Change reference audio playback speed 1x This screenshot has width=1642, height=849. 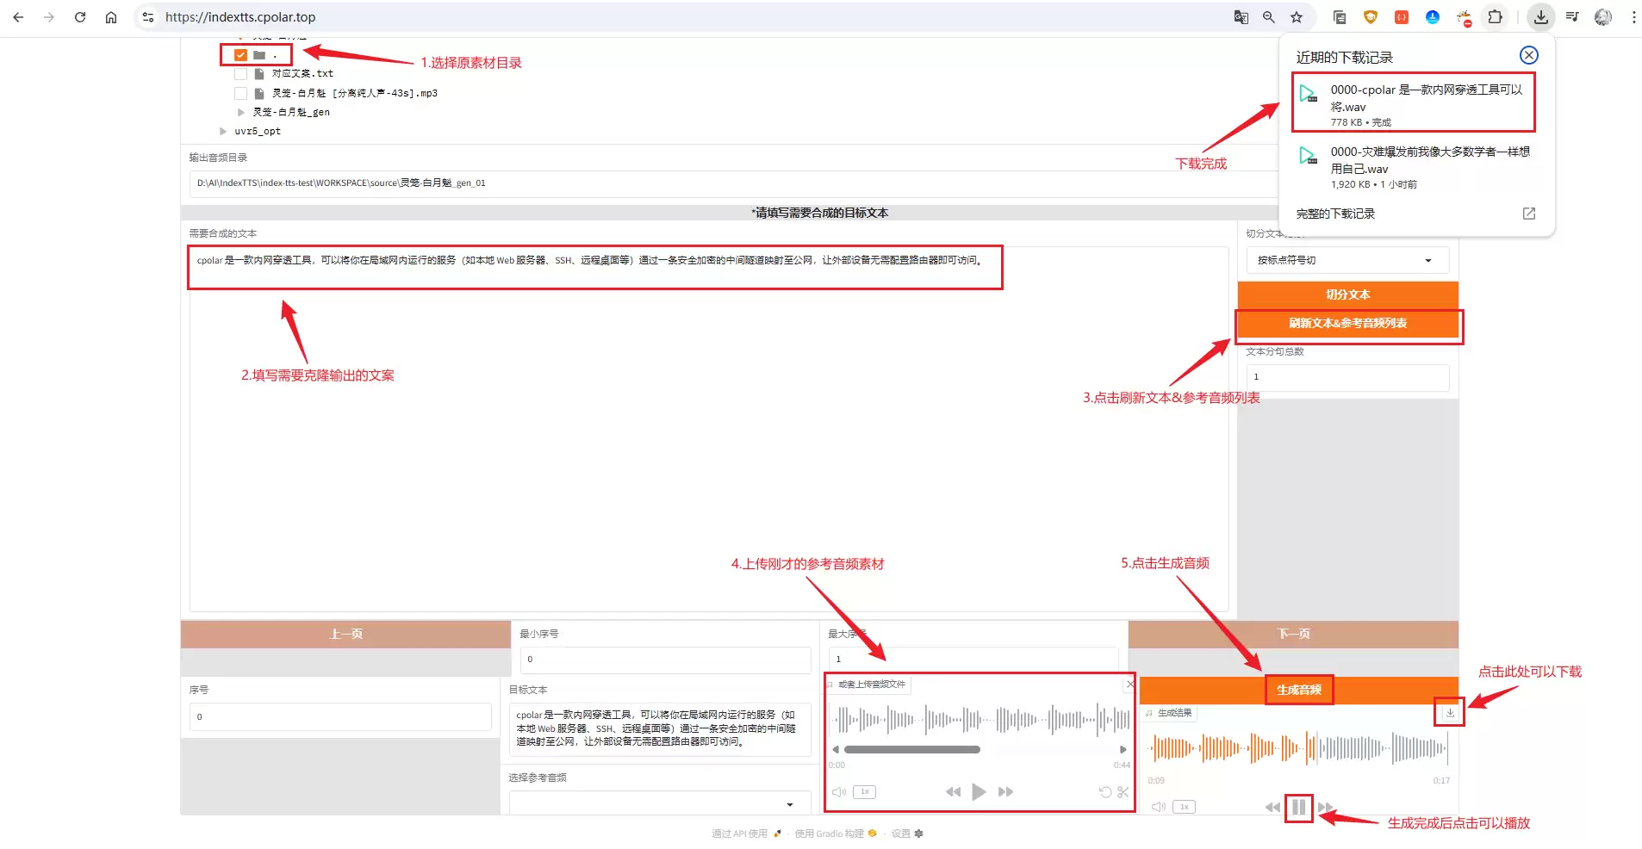point(864,792)
